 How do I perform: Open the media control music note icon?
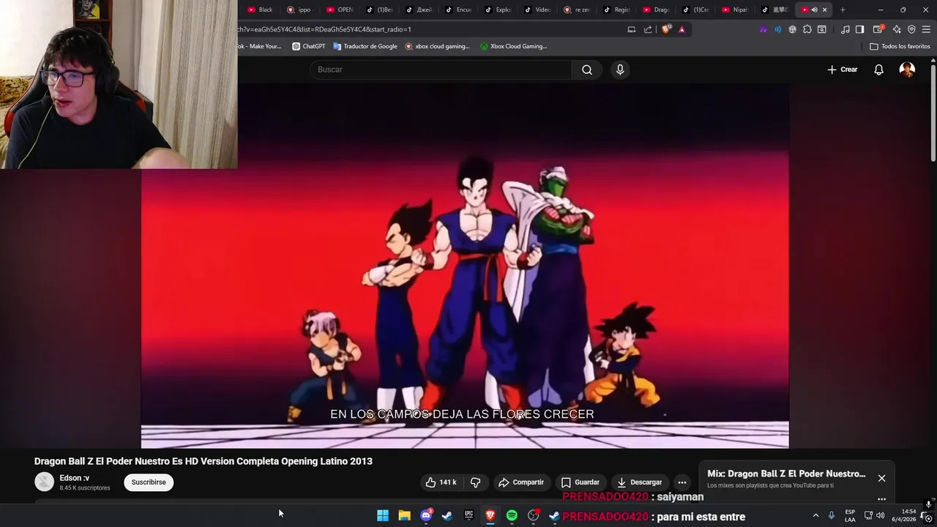point(845,29)
